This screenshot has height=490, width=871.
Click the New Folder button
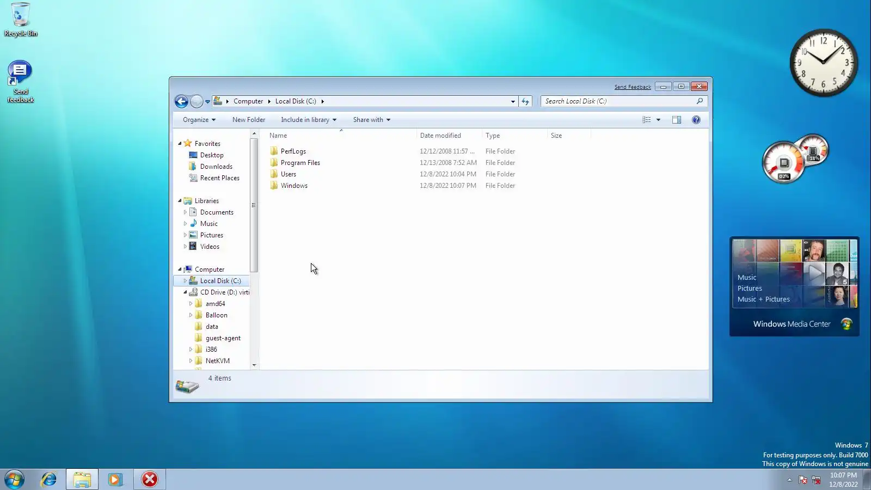[249, 120]
